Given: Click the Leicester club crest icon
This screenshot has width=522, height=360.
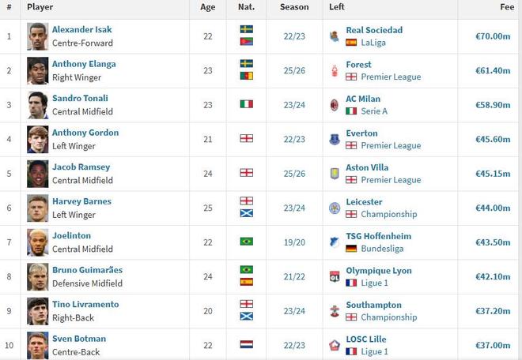Looking at the screenshot, I should 335,208.
